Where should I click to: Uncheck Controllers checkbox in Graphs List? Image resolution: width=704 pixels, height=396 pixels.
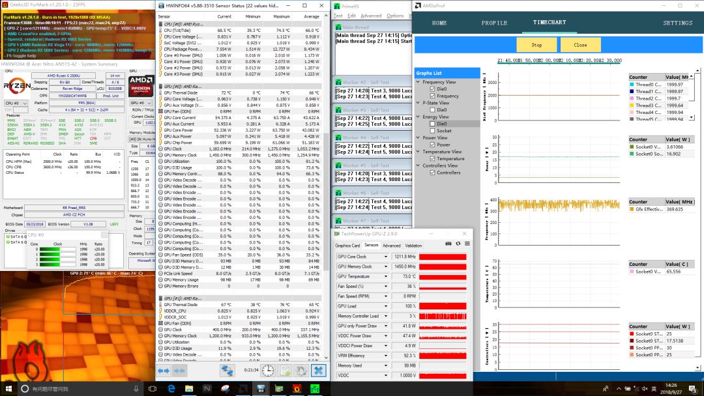pos(432,173)
